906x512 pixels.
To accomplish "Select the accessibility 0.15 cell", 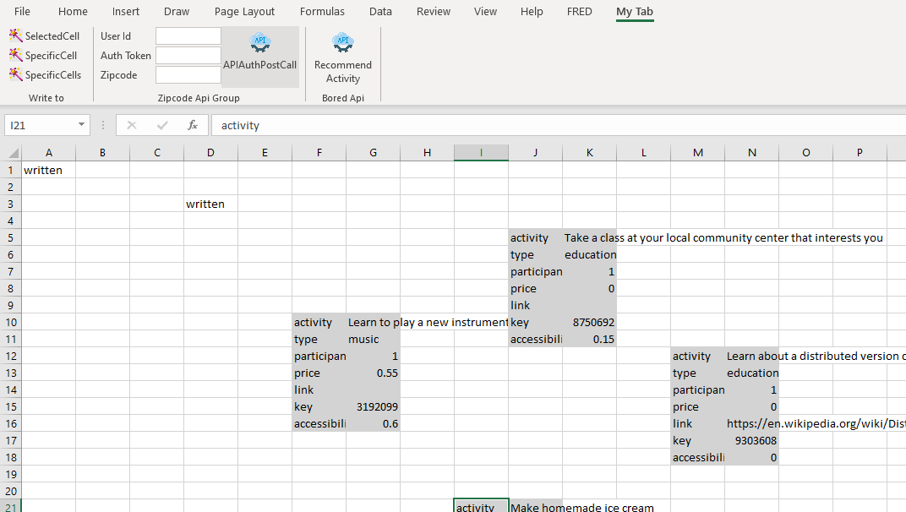I will (589, 339).
